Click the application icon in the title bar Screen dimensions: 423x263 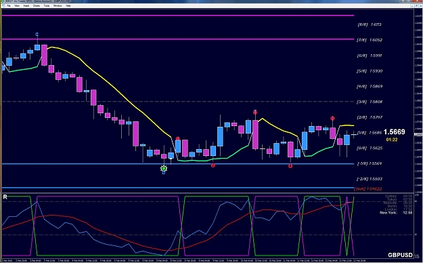click(3, 1)
